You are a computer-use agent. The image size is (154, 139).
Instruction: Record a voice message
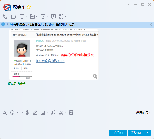click(27, 112)
